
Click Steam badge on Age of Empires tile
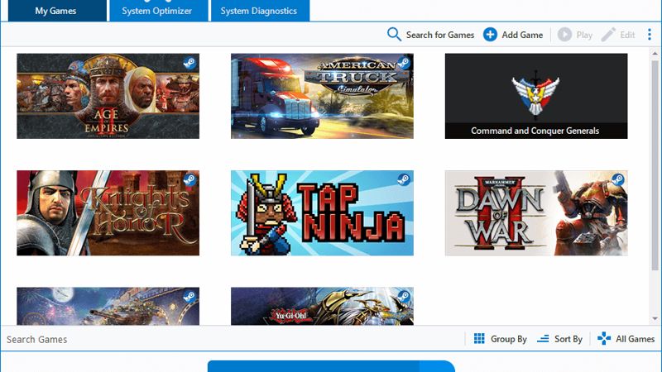[x=189, y=64]
